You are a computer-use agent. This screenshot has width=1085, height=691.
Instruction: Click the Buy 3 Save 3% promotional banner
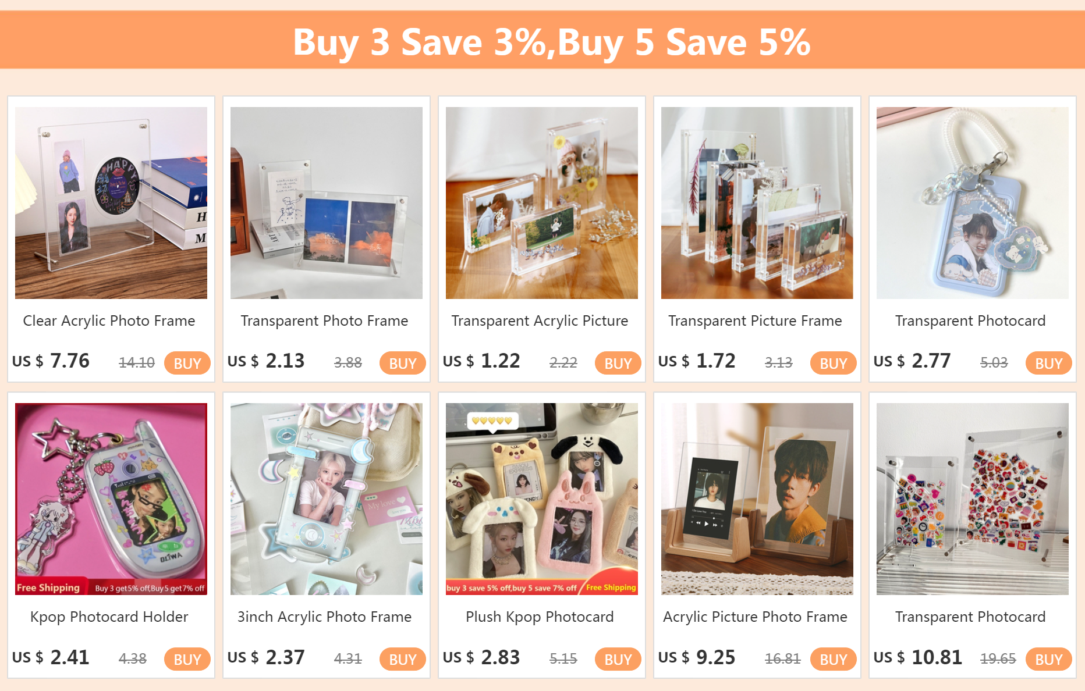point(542,40)
